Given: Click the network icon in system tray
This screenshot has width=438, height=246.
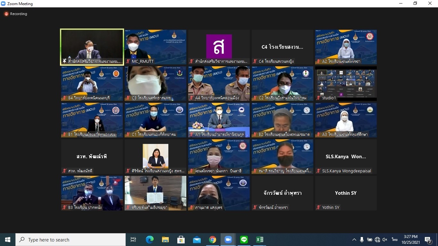Looking at the screenshot, I should point(377,240).
